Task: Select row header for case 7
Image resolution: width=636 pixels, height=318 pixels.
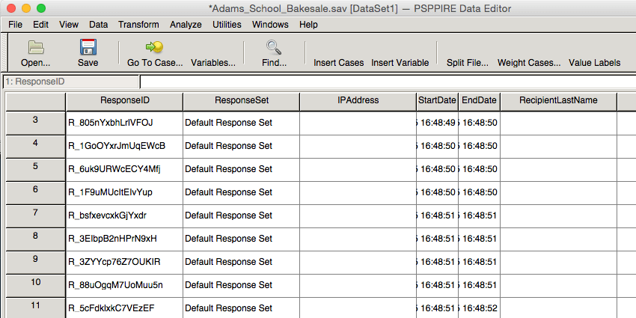Action: pos(35,216)
